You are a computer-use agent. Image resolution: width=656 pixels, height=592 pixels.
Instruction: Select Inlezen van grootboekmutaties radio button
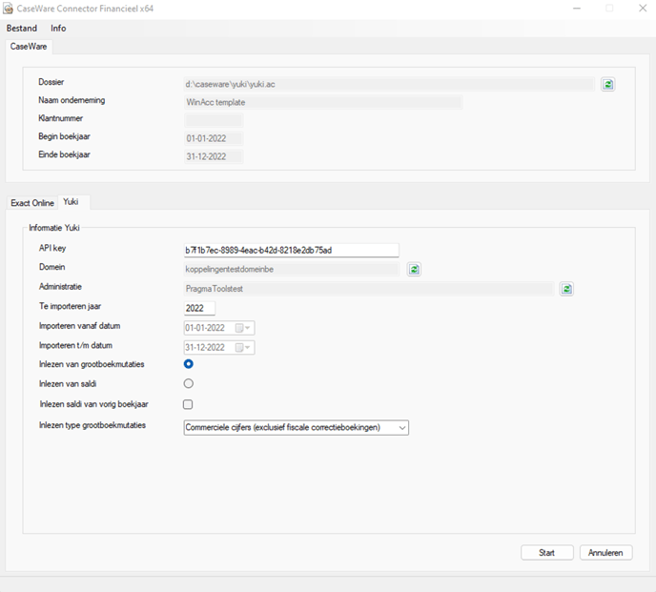(x=188, y=364)
